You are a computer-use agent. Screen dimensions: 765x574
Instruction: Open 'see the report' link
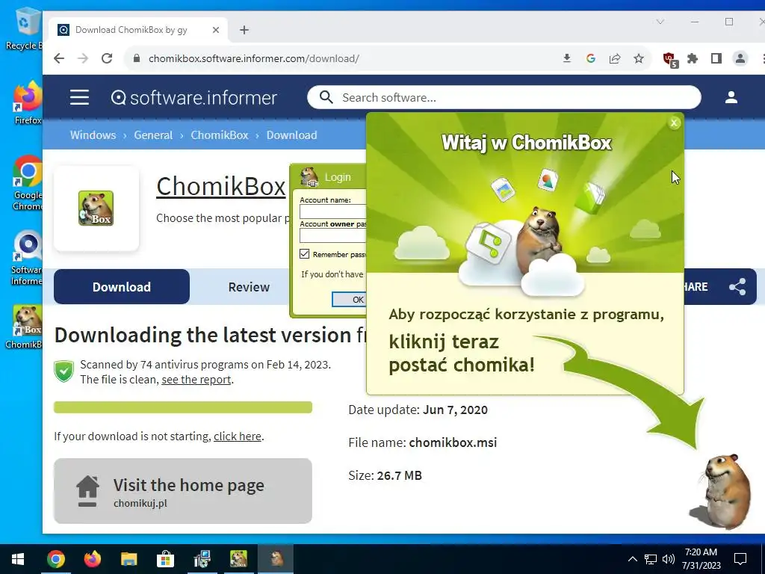point(196,380)
